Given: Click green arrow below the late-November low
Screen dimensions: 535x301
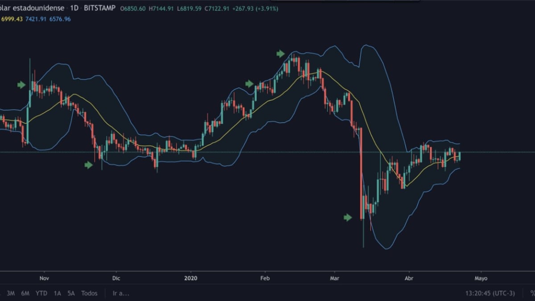Looking at the screenshot, I should [89, 165].
